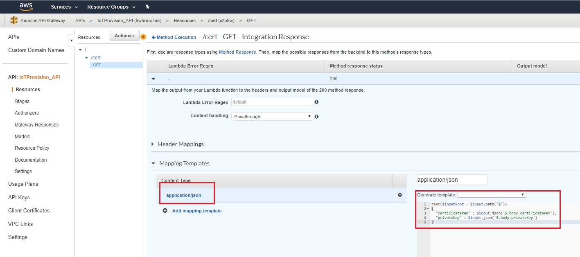Open Stages in the sidebar
This screenshot has width=580, height=257.
pos(22,101)
